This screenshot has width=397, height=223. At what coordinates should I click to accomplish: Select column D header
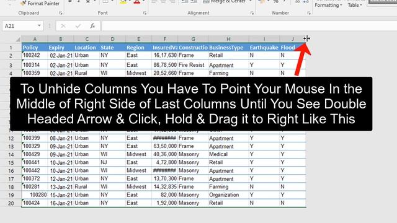pyautogui.click(x=112, y=39)
